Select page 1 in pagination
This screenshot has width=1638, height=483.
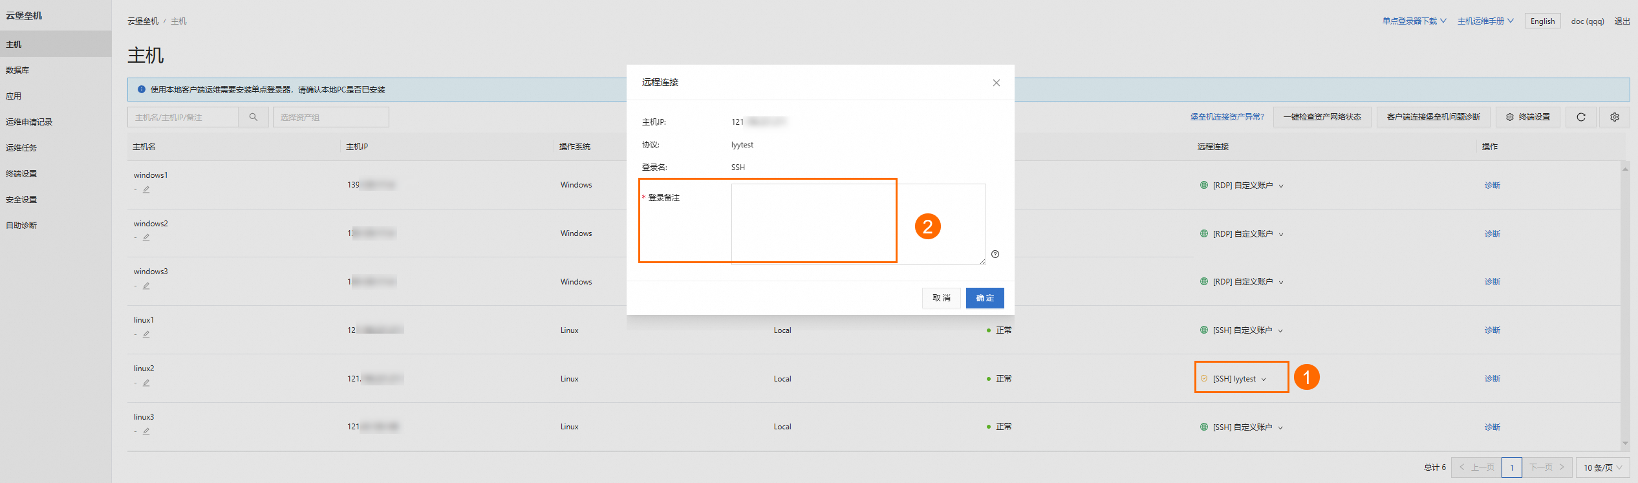(x=1512, y=467)
